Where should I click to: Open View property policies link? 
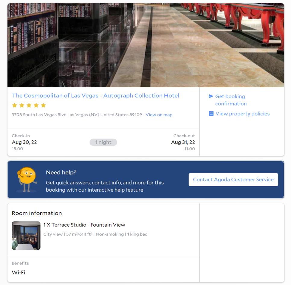click(242, 114)
